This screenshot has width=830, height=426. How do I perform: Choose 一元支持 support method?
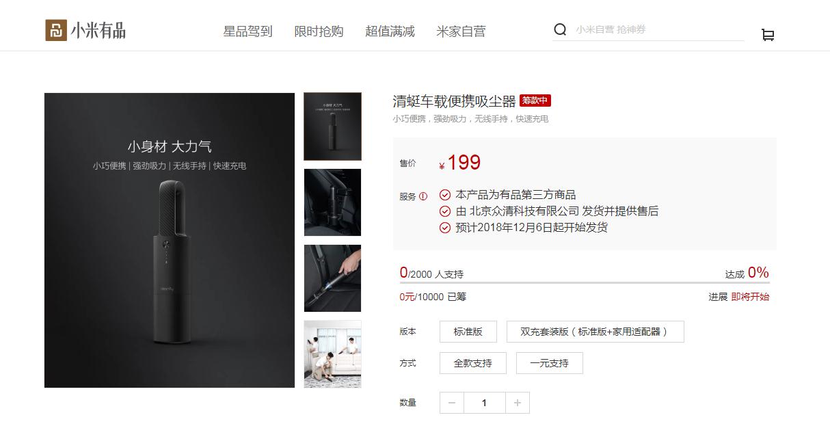pyautogui.click(x=550, y=363)
